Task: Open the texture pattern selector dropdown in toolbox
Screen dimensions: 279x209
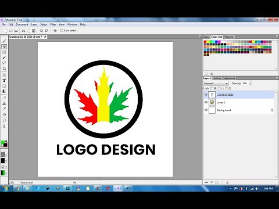Action: point(6,154)
